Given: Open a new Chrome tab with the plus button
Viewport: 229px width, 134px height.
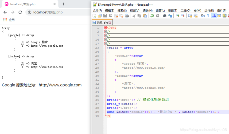Looking at the screenshot, I should (63, 4).
